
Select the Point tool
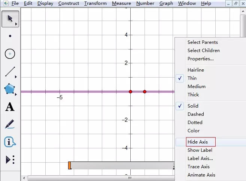[10, 36]
